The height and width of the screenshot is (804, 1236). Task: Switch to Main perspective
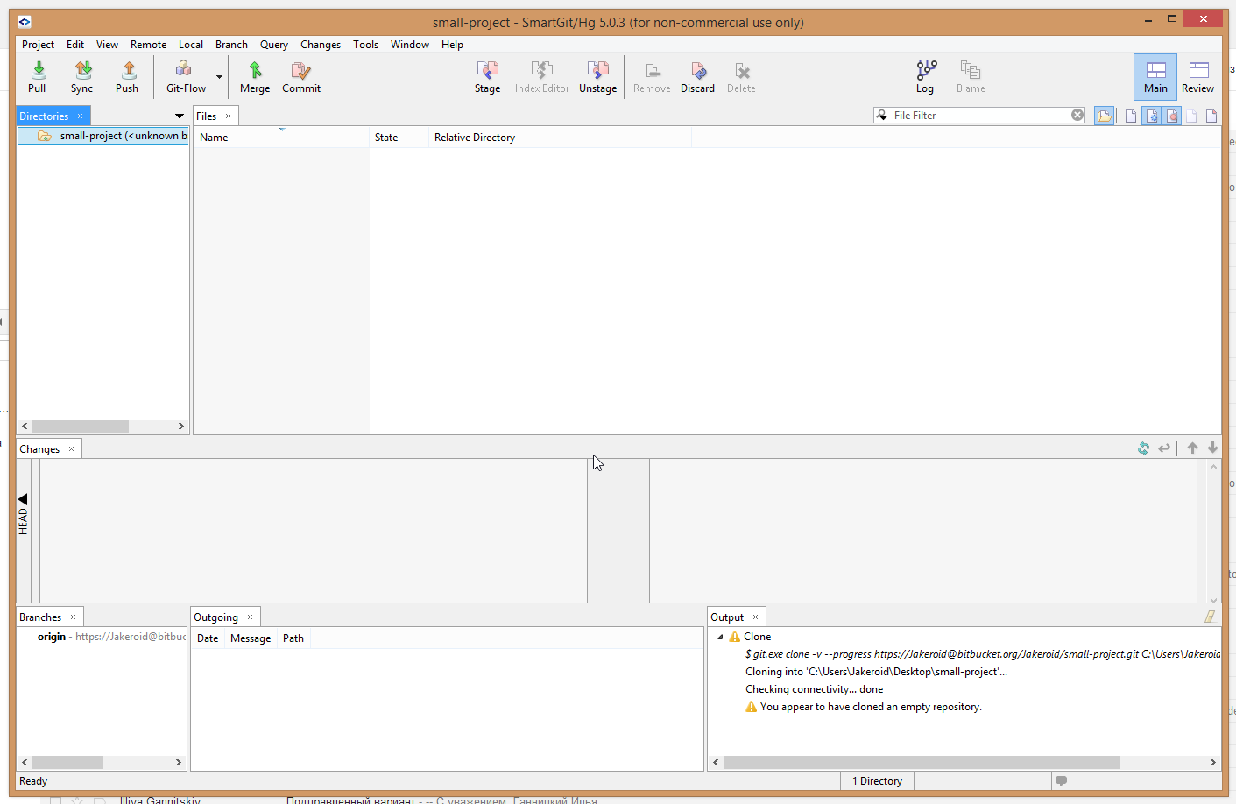(1155, 76)
